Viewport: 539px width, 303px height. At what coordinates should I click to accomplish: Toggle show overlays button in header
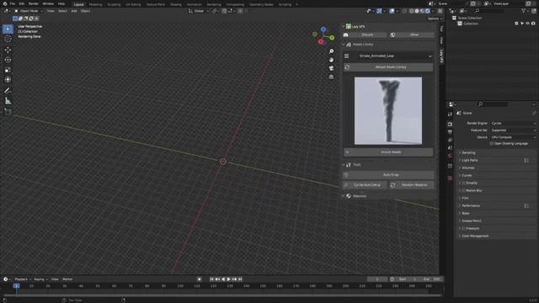392,11
